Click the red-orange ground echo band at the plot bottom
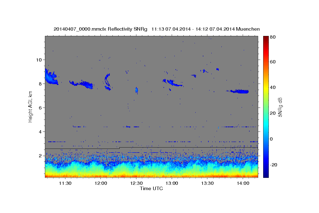 point(151,176)
